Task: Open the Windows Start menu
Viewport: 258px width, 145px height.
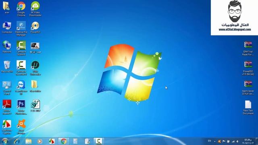Action: click(x=5, y=141)
